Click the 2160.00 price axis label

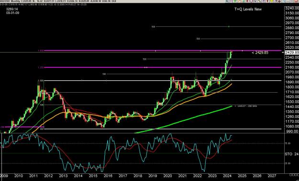[x=292, y=67]
